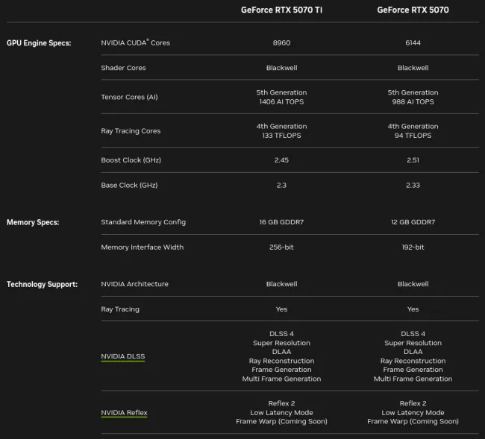This screenshot has width=485, height=439.
Task: Click the 1406 AI TOPS value
Action: click(x=281, y=101)
